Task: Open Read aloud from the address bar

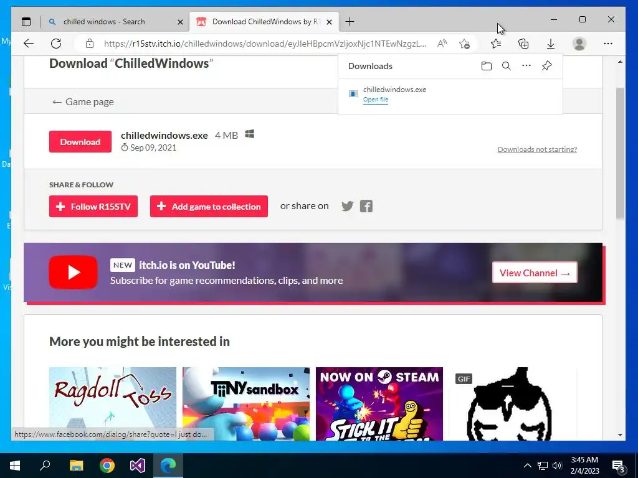Action: 442,44
